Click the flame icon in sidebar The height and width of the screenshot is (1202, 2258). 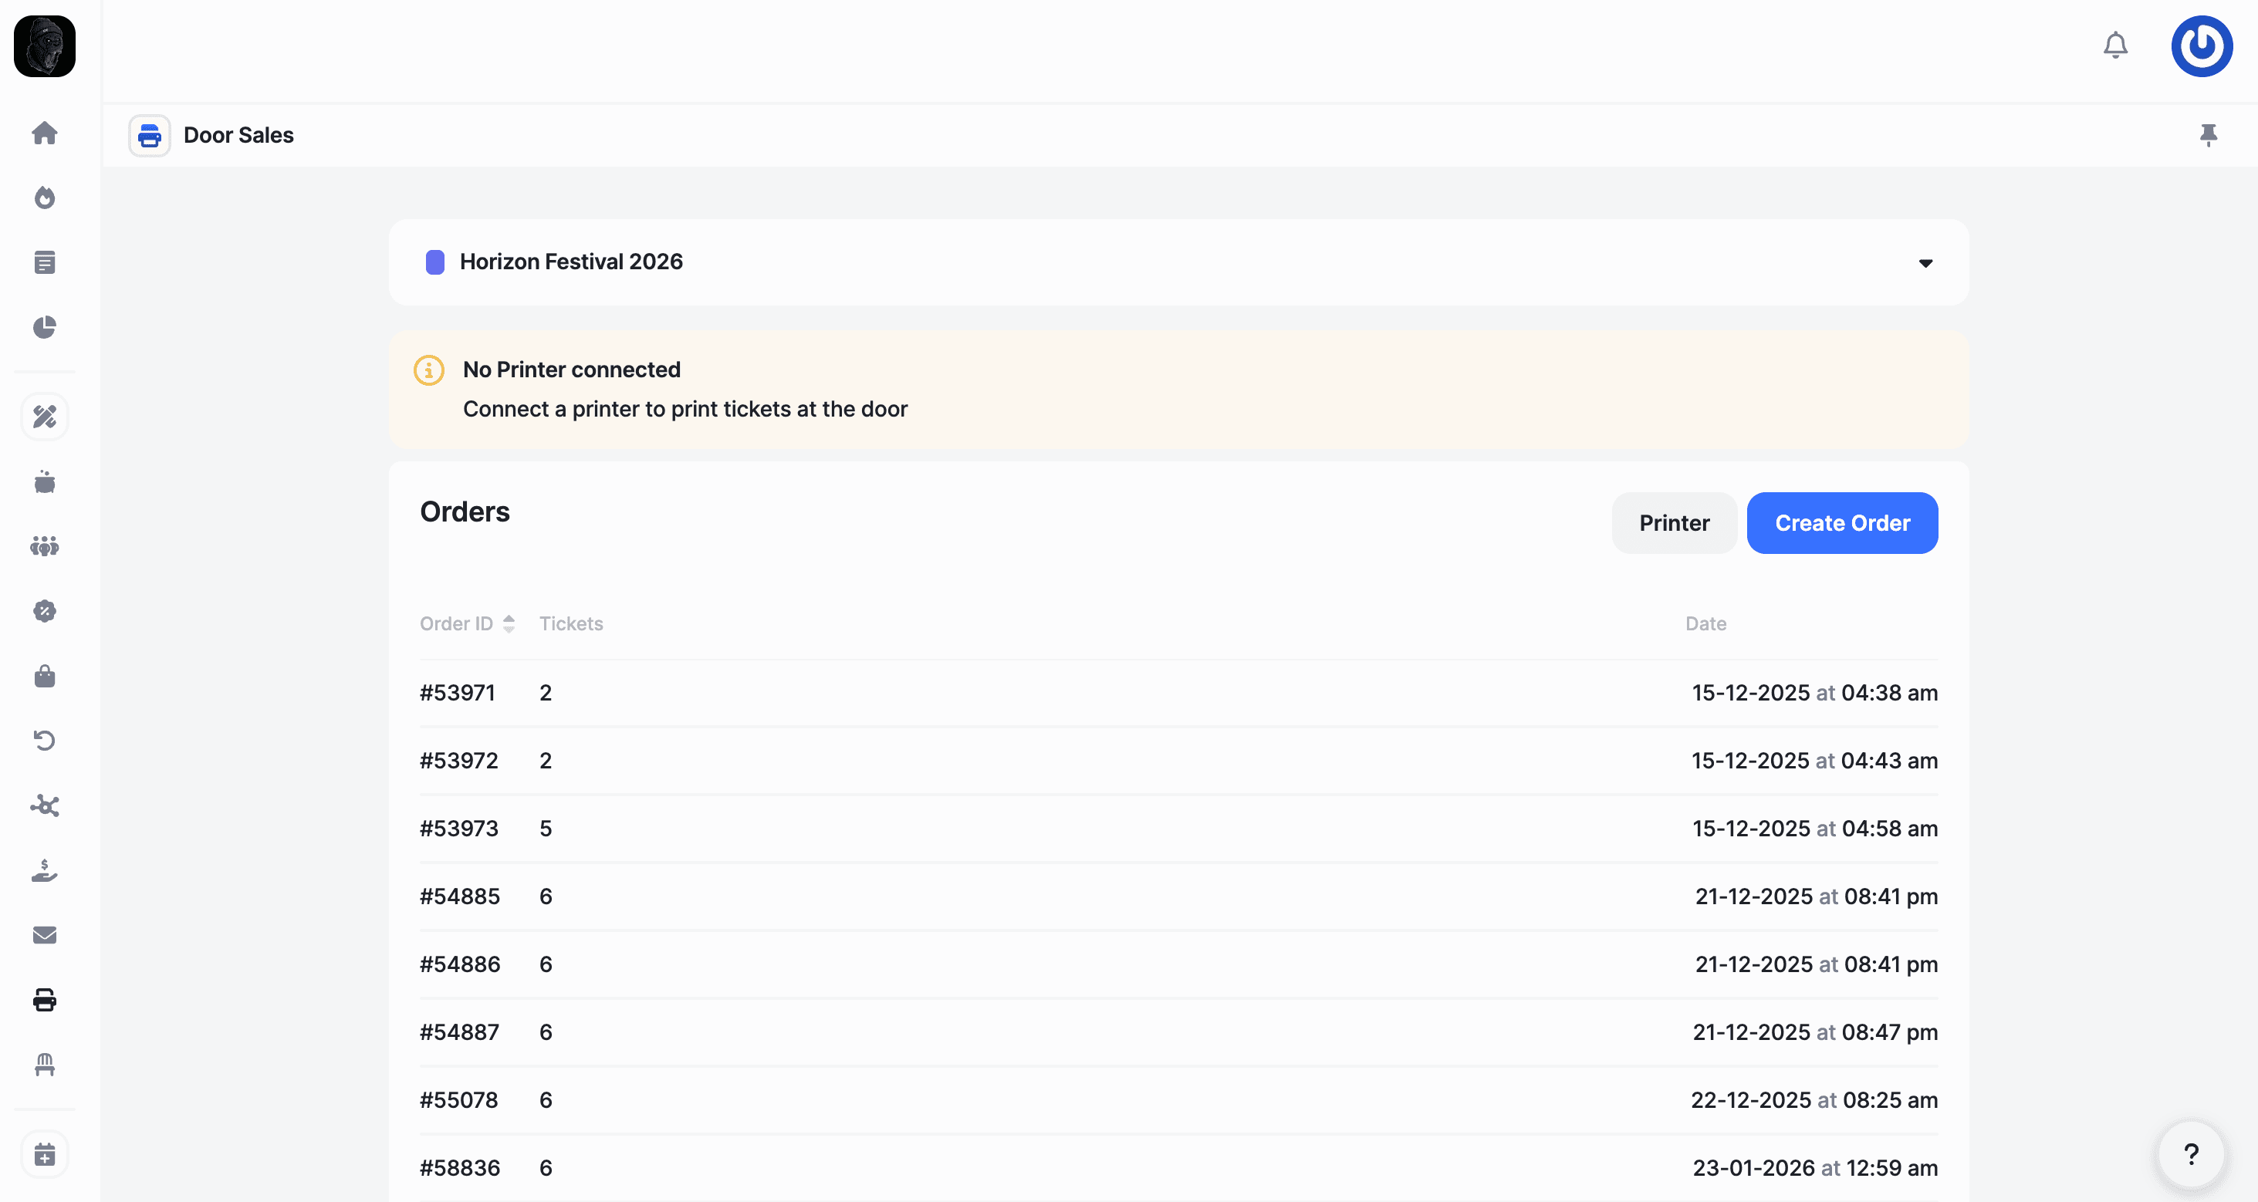pyautogui.click(x=45, y=198)
